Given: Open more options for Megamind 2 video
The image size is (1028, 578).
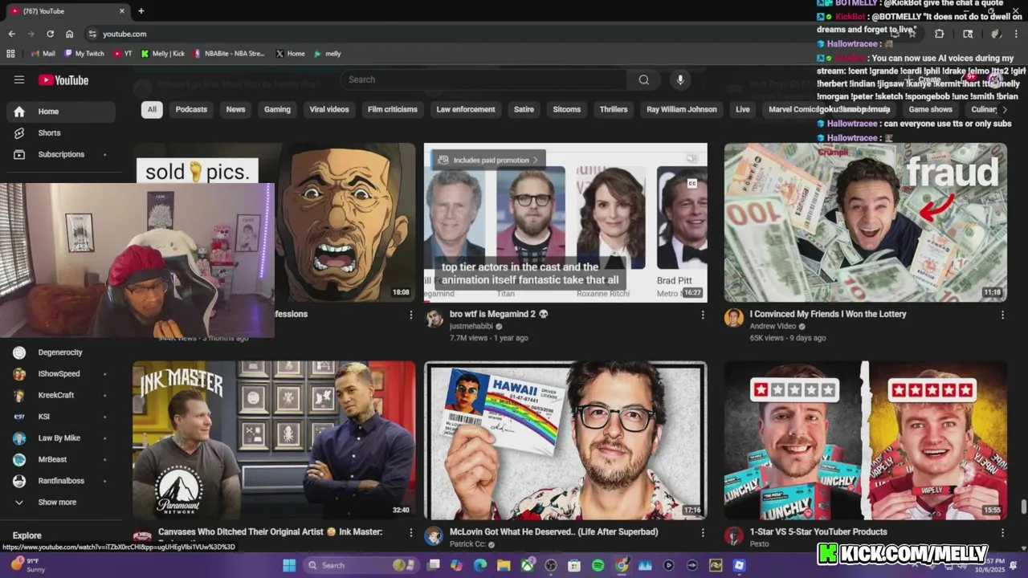Looking at the screenshot, I should [703, 315].
